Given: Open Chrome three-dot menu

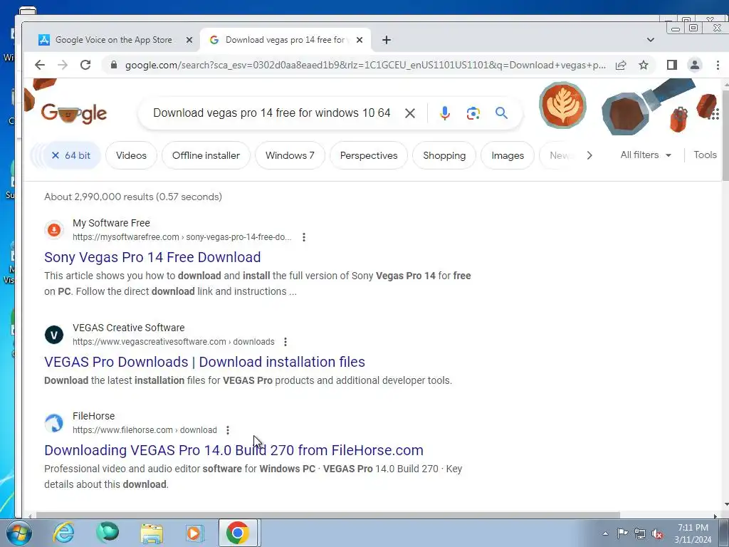Looking at the screenshot, I should [x=718, y=65].
